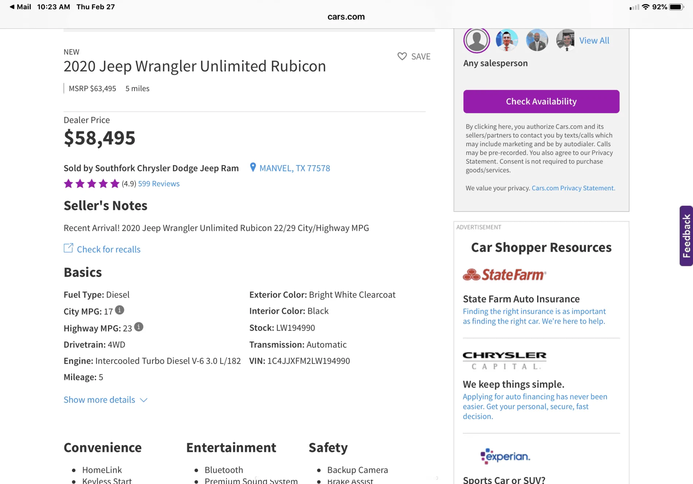Tap the info icon next to Highway MPG

[x=139, y=327]
